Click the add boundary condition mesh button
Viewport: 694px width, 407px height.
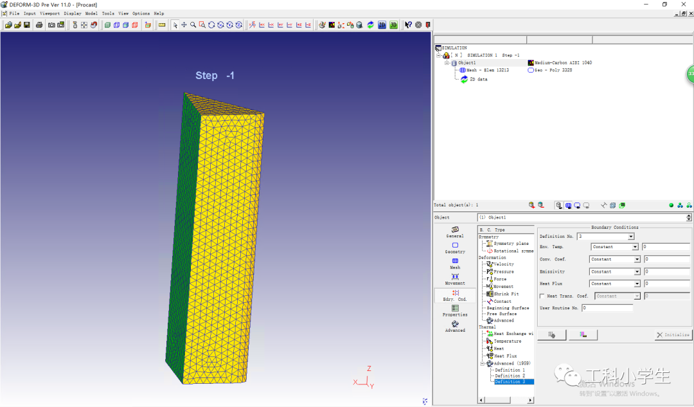pos(551,335)
